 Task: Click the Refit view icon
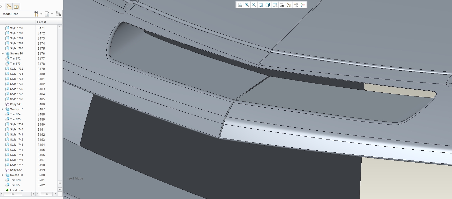pos(240,5)
